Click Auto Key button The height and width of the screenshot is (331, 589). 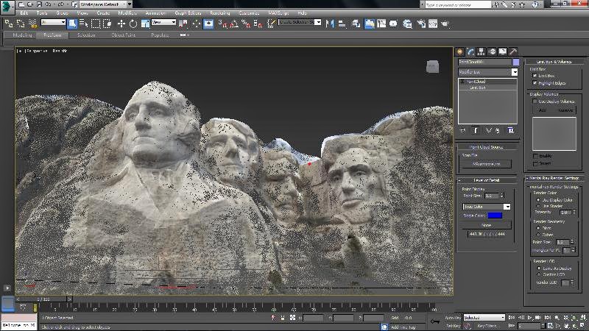pos(453,318)
